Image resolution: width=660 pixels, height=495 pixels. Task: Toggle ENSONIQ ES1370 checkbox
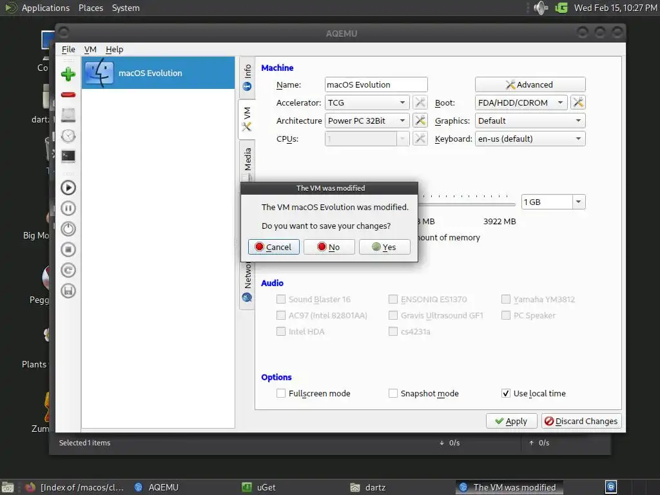point(393,299)
